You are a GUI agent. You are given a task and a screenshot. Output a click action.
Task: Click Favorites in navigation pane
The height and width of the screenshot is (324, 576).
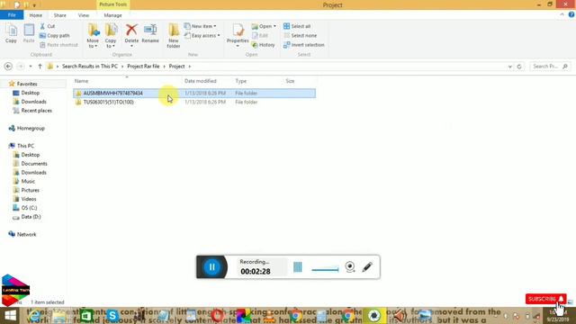(x=27, y=84)
